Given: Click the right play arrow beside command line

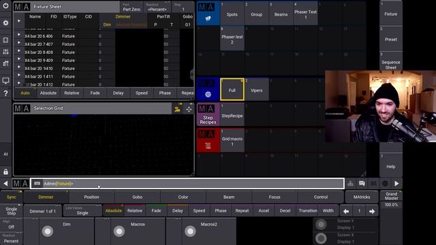Looking at the screenshot, I should coord(396,184).
